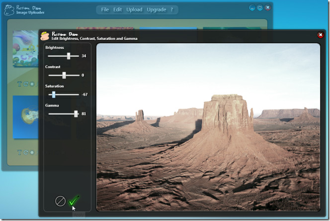Click the Gamma slider handle
The image size is (330, 221).
76,114
